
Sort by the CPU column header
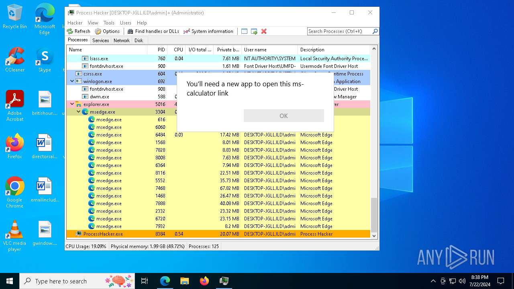(x=176, y=50)
